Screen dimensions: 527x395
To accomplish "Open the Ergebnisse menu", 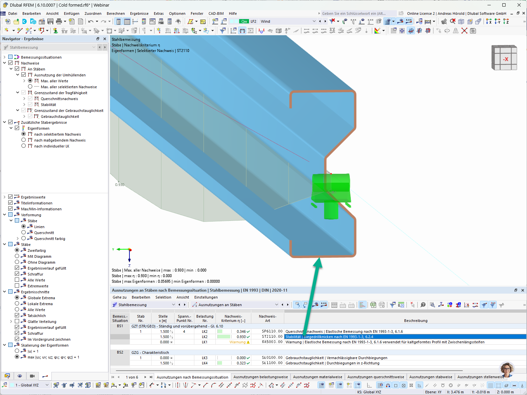I will 139,13.
